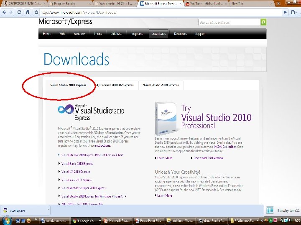Click the Search Microsoft.com input field

click(x=230, y=22)
